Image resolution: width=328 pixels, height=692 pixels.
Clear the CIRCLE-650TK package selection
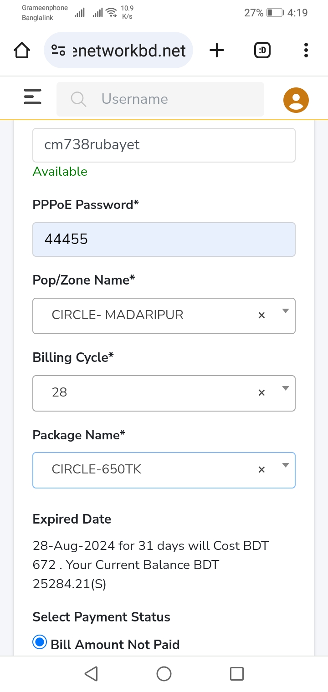[x=261, y=469]
